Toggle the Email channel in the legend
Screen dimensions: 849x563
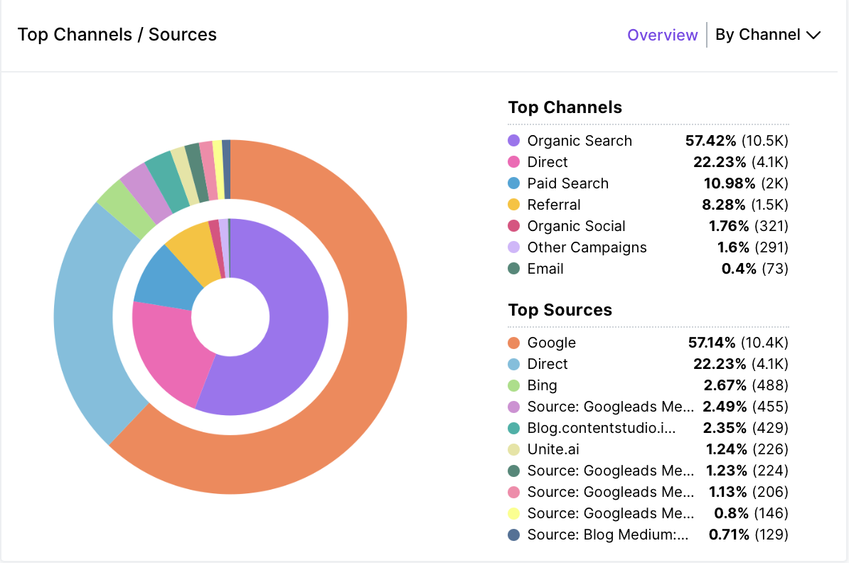[x=545, y=269]
